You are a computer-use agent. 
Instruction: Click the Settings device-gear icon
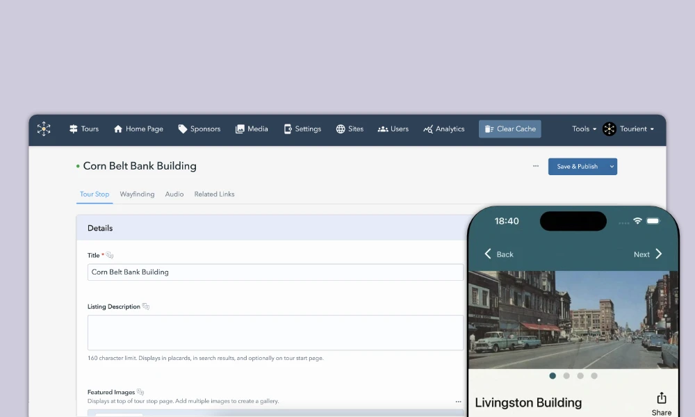point(288,129)
